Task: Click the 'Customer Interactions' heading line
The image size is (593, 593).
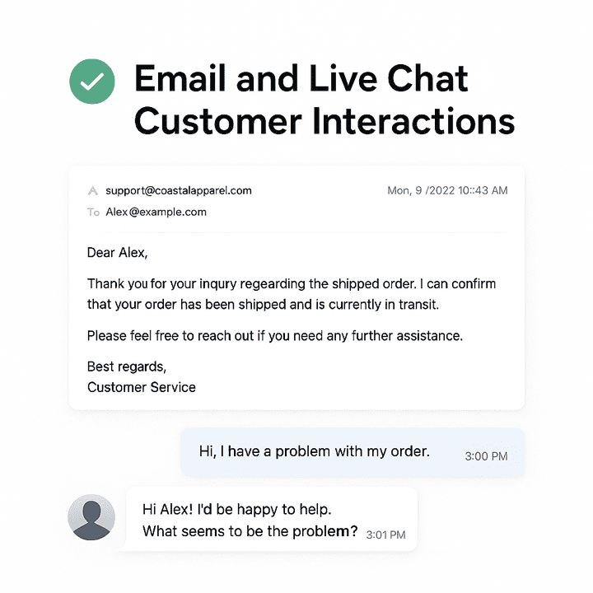Action: [325, 121]
